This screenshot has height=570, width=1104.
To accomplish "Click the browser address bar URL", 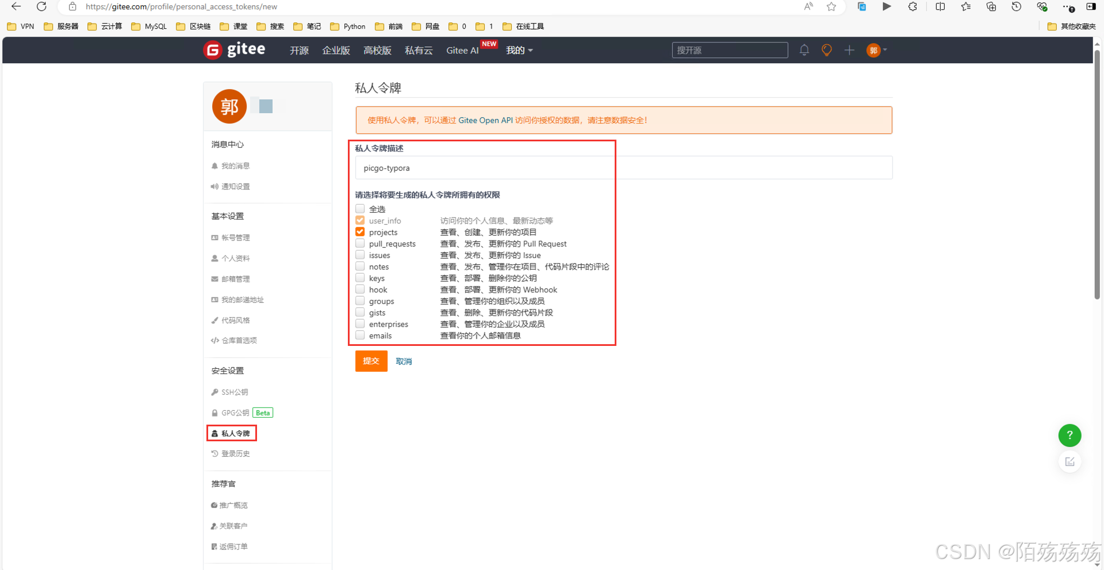I will point(181,7).
